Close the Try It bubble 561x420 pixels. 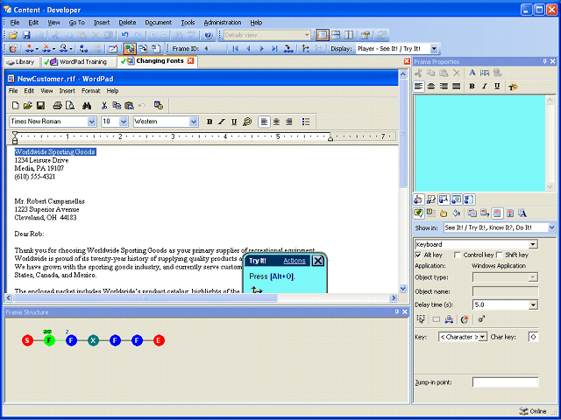[x=317, y=261]
